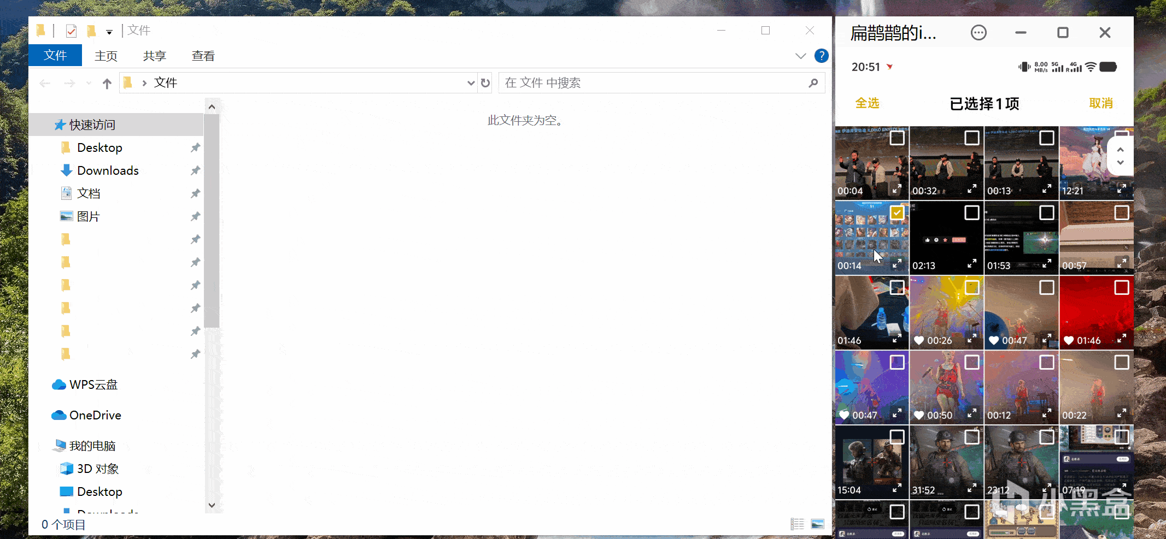Switch to the Home (主页) ribbon tab
The image size is (1166, 539).
(106, 56)
